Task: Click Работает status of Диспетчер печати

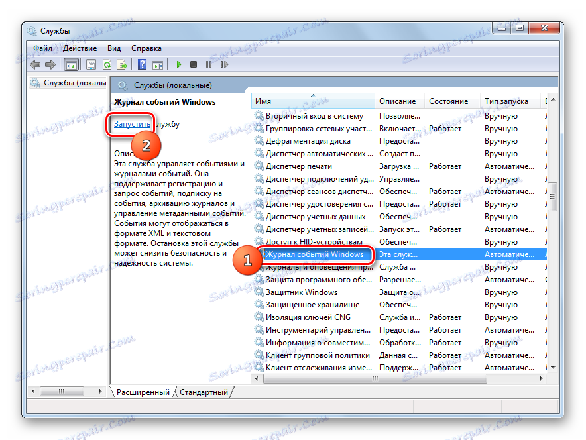Action: tap(445, 166)
